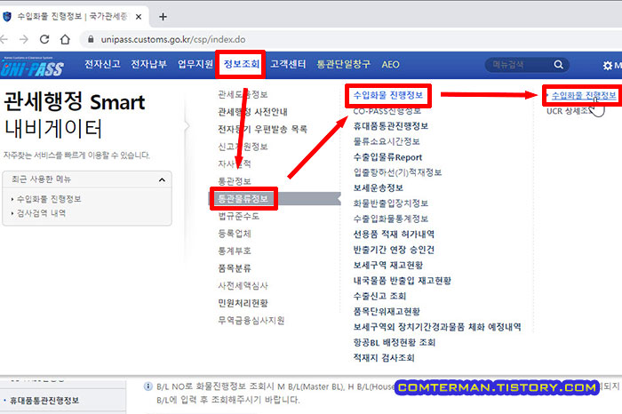The width and height of the screenshot is (622, 414).
Task: Select 법규준수도 menu item
Action: (238, 216)
